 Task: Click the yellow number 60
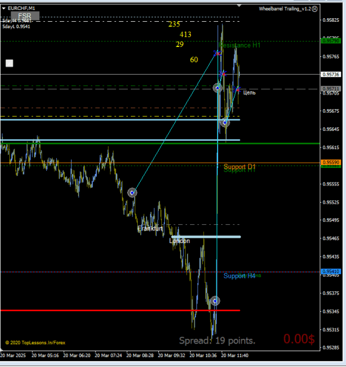(x=194, y=60)
